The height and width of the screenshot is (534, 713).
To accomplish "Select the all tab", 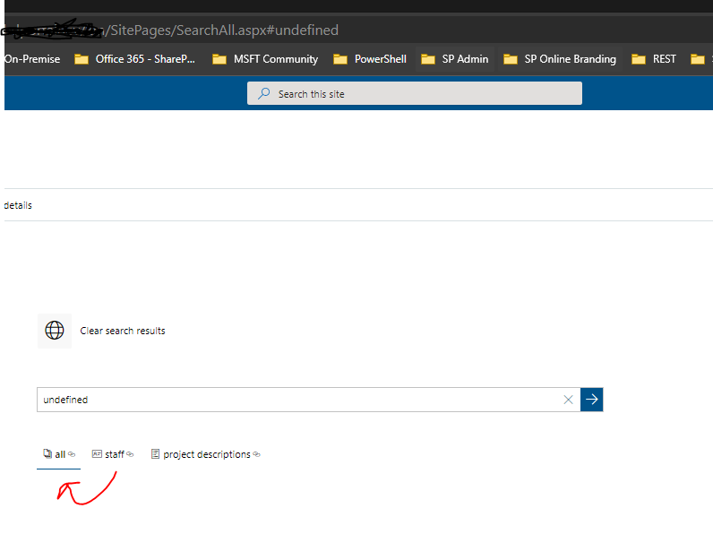I will [58, 454].
